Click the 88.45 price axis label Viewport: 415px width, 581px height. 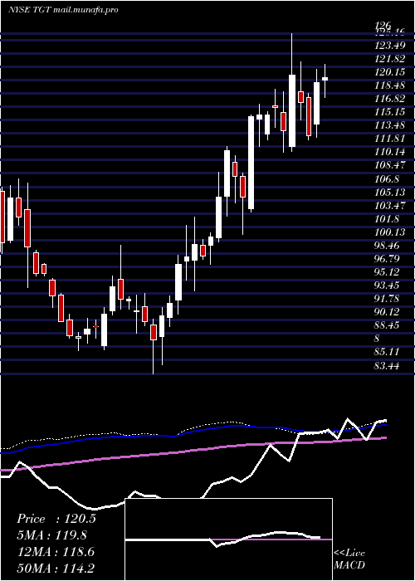pyautogui.click(x=387, y=325)
